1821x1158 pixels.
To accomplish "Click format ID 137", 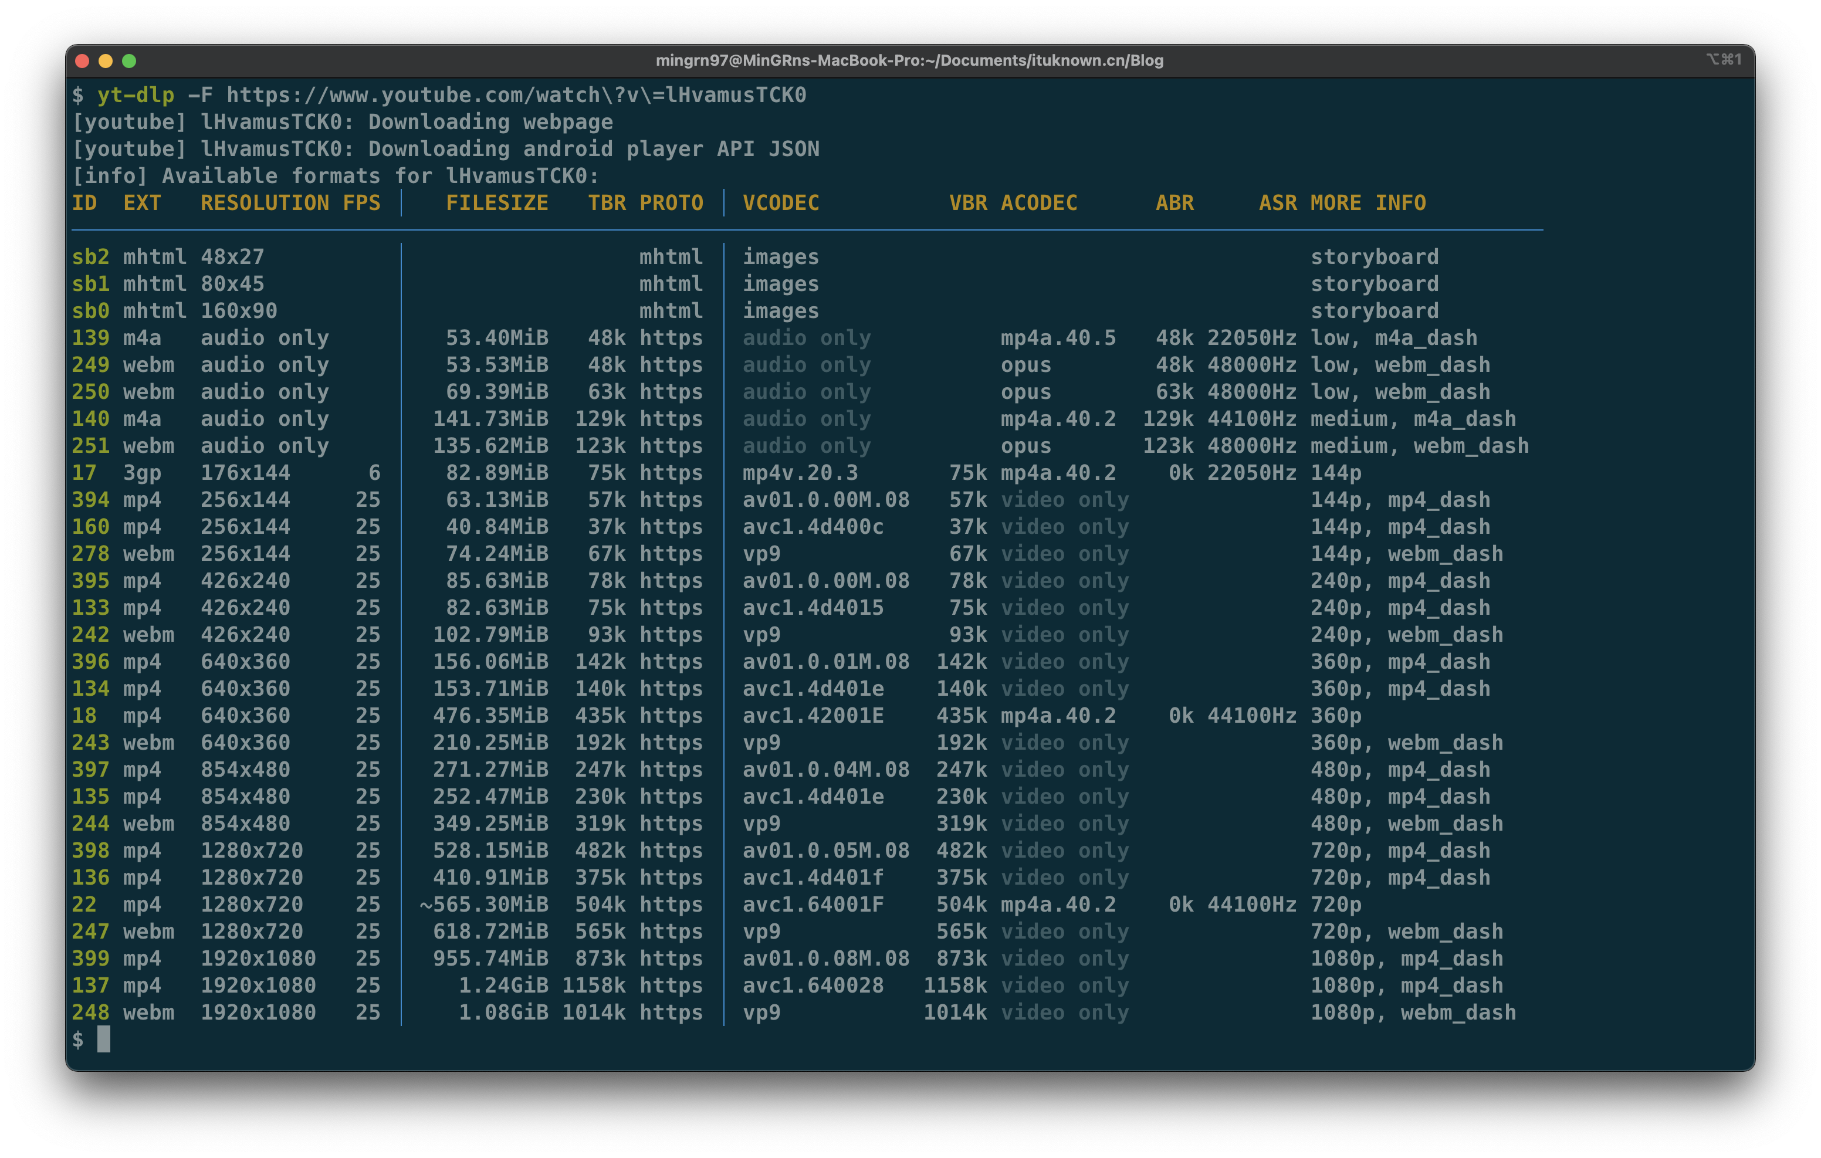I will pyautogui.click(x=91, y=986).
